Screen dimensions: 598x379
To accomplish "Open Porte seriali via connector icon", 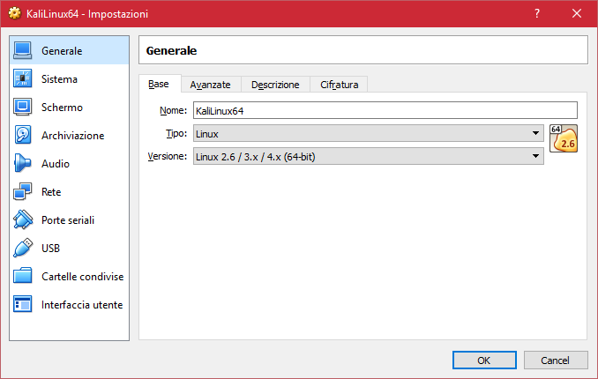I will tap(23, 219).
